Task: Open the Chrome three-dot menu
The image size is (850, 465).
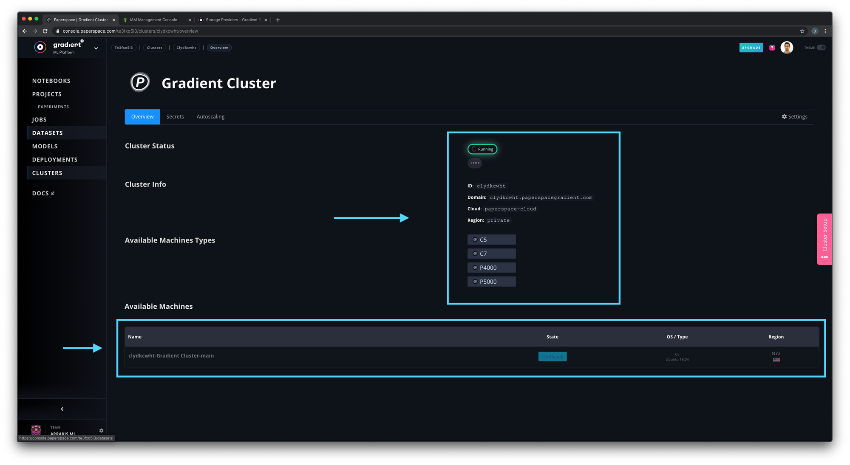Action: 825,31
